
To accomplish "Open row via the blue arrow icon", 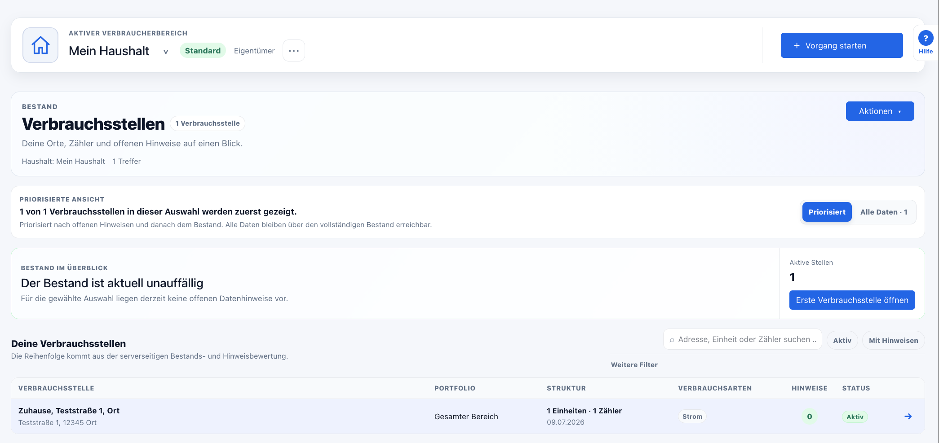I will tap(908, 417).
